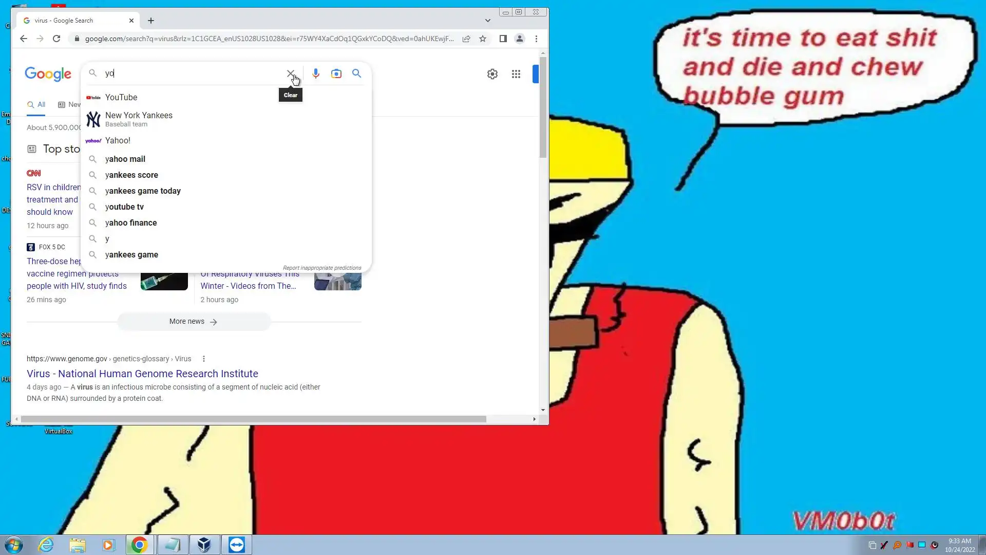Clear the search box with X
The width and height of the screenshot is (986, 555).
pyautogui.click(x=290, y=73)
